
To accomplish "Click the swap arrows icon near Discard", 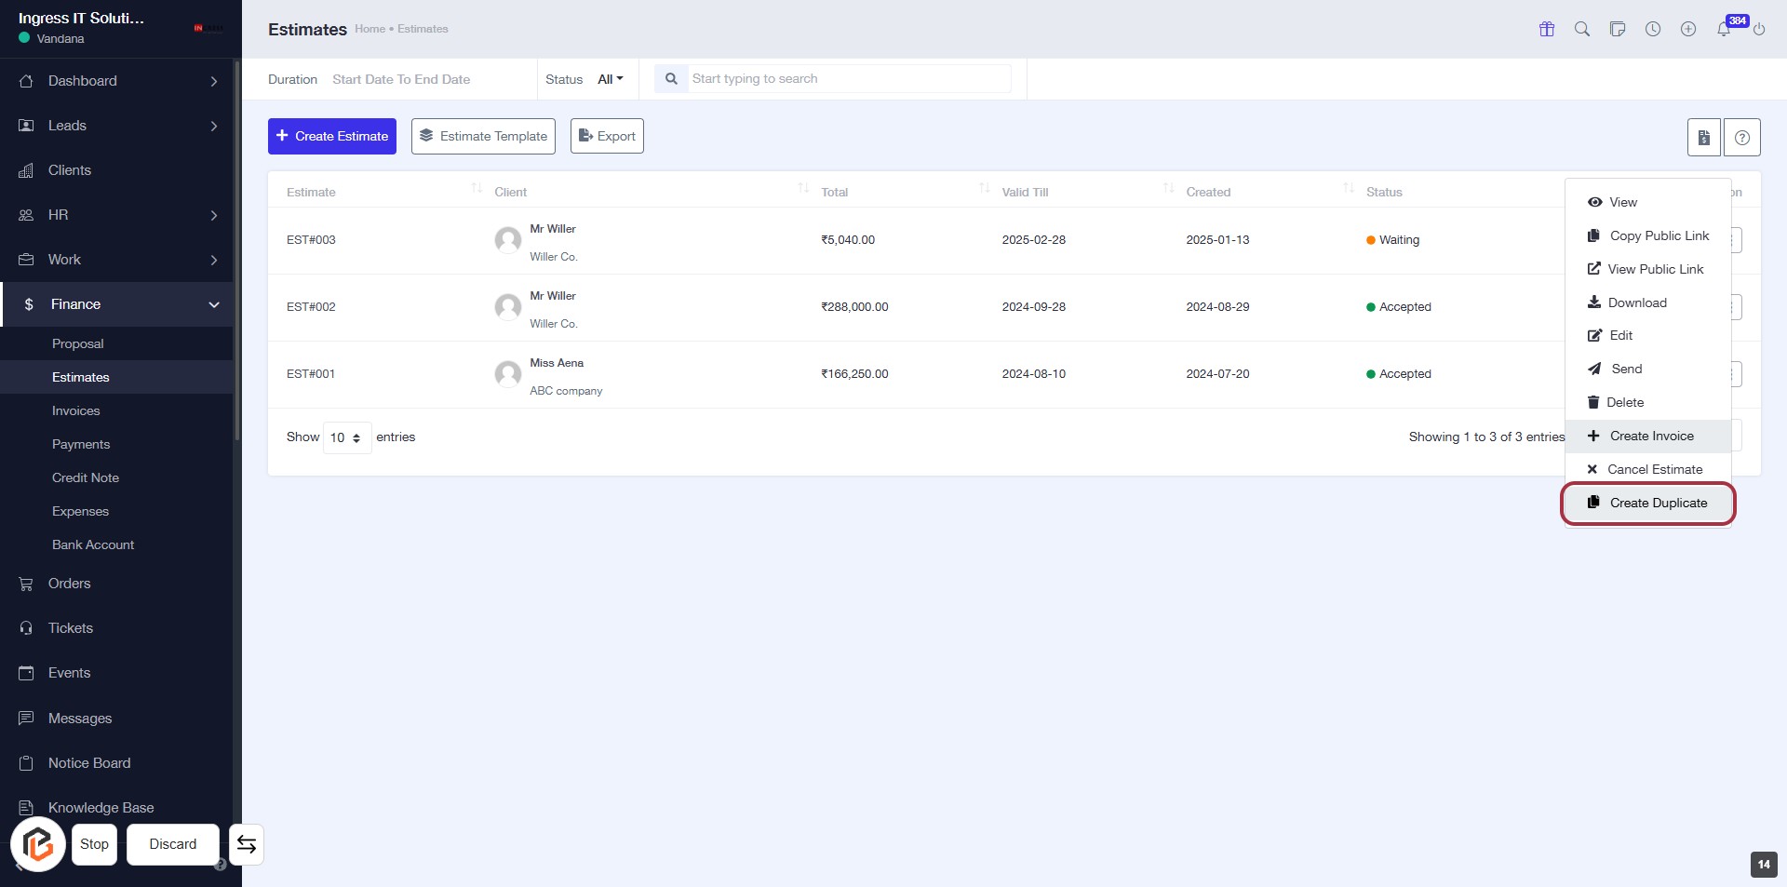I will coord(247,844).
